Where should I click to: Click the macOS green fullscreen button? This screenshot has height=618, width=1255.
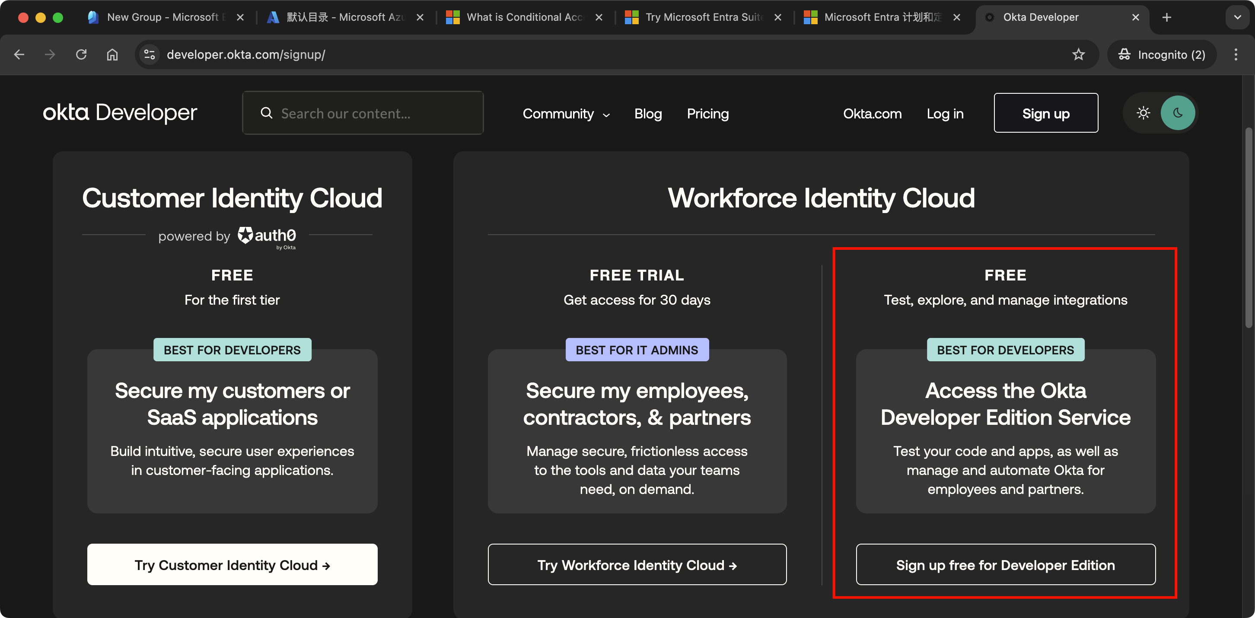pyautogui.click(x=58, y=18)
